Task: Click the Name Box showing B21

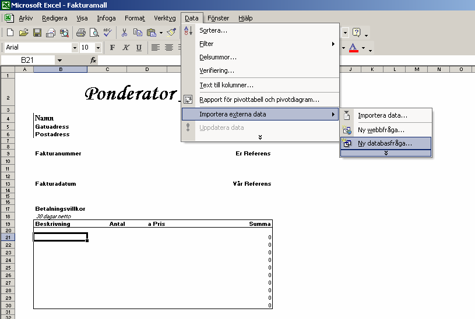Action: (x=28, y=60)
